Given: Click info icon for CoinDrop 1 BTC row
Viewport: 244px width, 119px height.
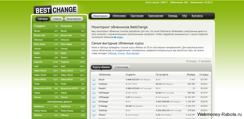Looking at the screenshot, I should click(94, 110).
